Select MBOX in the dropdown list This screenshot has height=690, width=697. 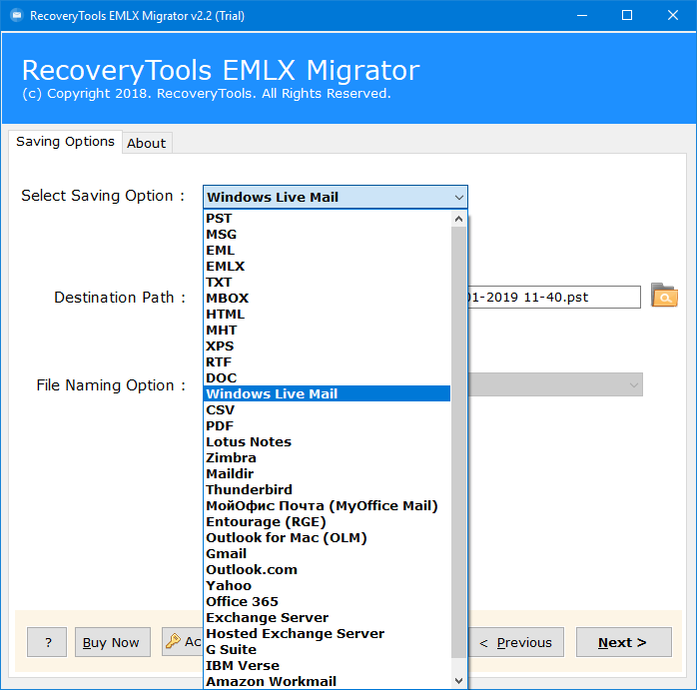coord(327,299)
